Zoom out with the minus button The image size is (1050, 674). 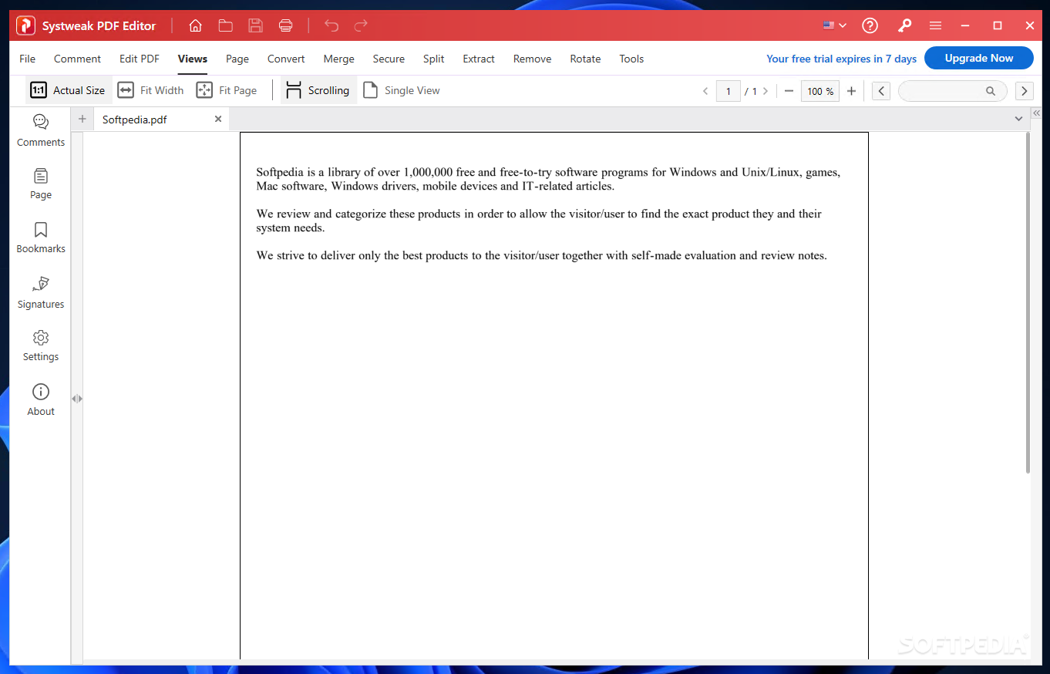(789, 91)
